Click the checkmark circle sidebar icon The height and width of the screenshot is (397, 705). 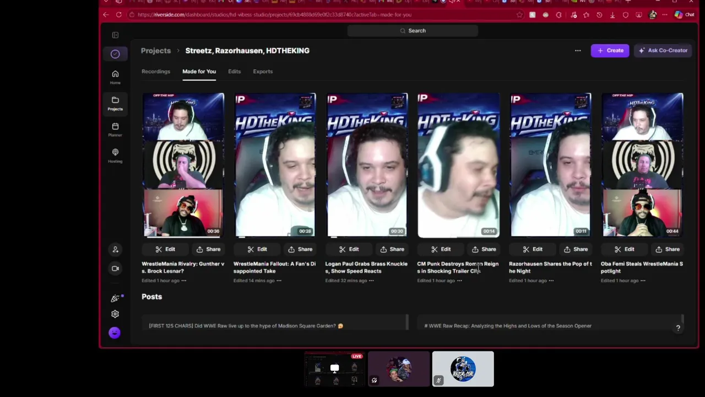tap(115, 54)
